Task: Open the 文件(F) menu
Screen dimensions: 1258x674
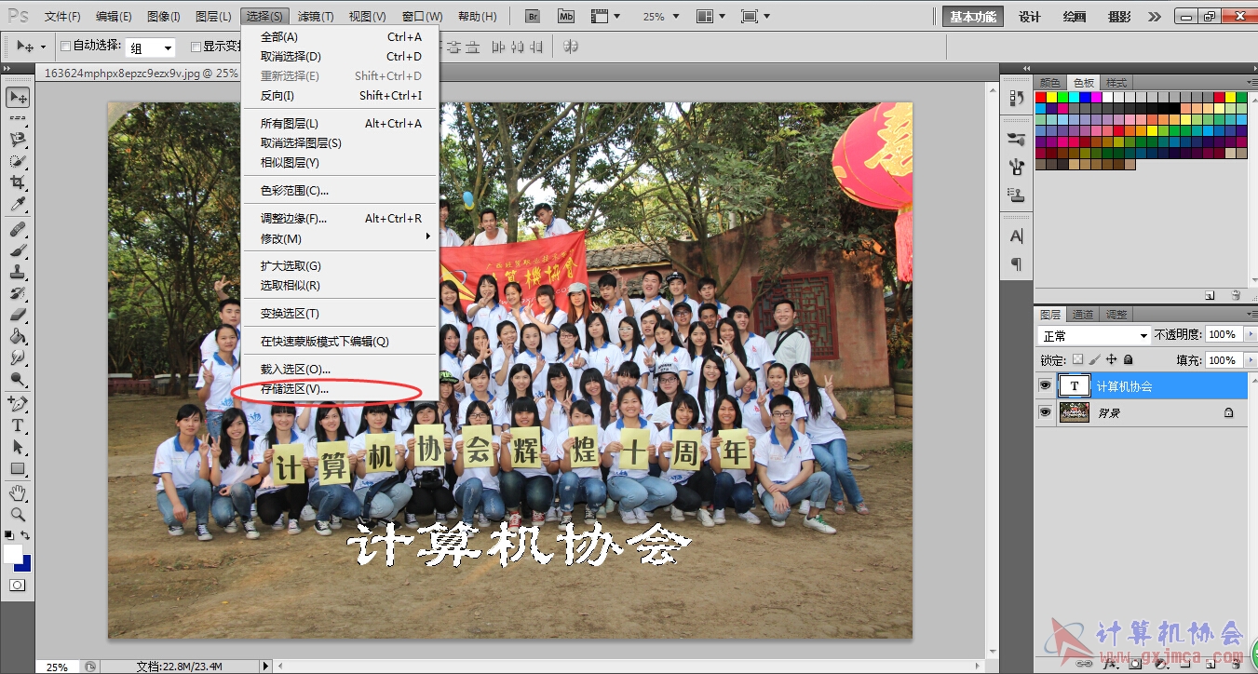Action: point(62,17)
